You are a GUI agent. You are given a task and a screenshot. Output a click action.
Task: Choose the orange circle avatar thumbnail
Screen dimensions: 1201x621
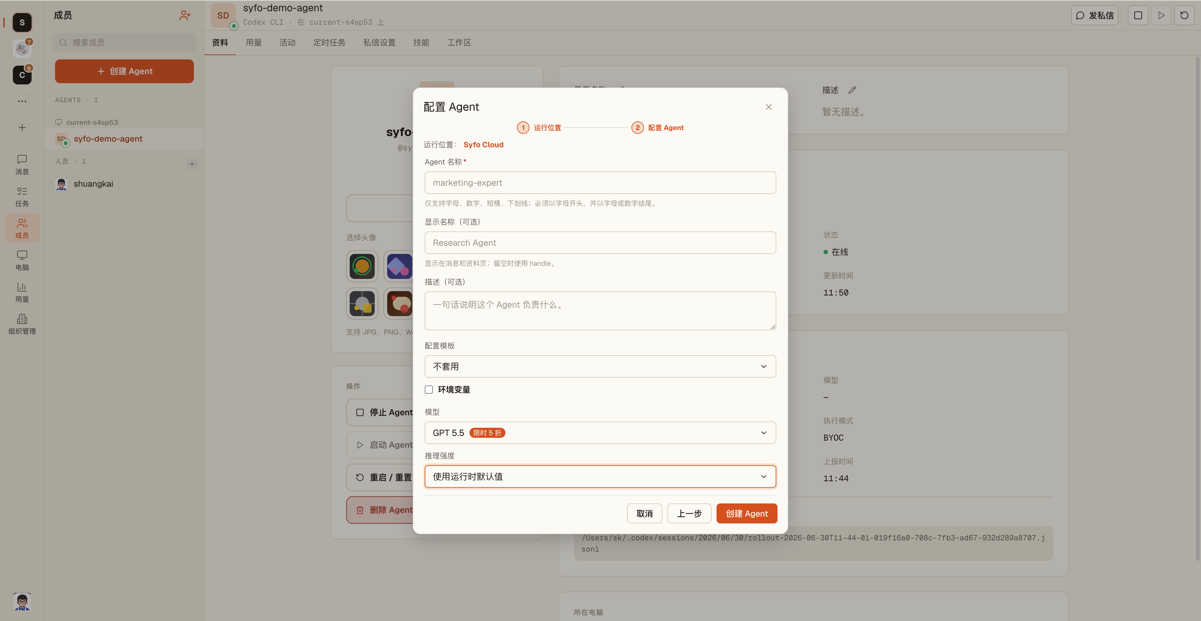(362, 267)
